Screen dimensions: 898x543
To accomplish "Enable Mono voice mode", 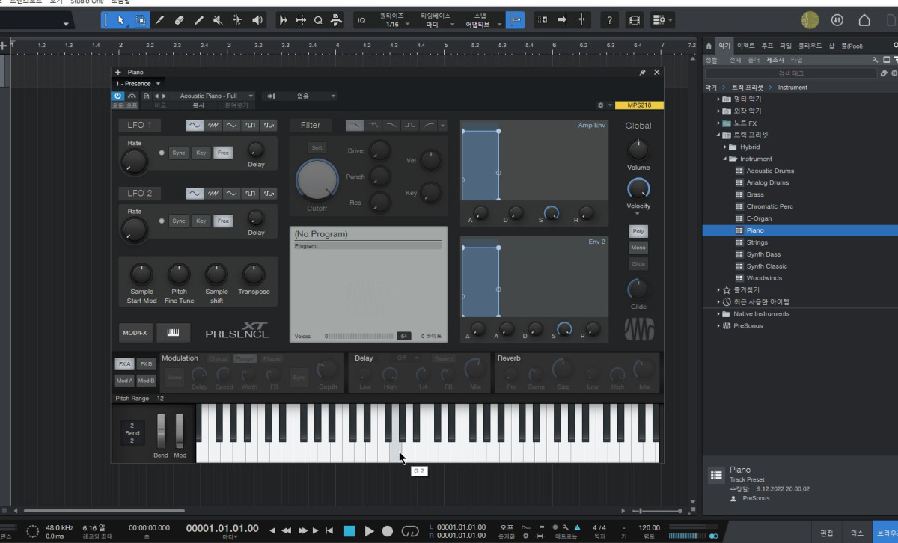I will point(638,248).
